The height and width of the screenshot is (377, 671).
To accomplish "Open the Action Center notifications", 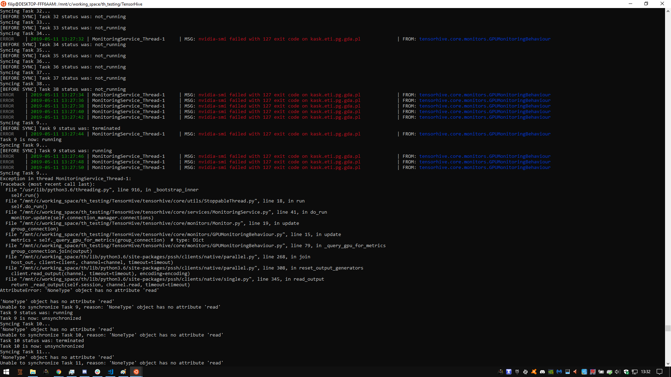I will pyautogui.click(x=659, y=372).
